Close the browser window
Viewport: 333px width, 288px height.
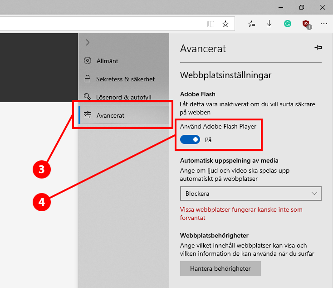pos(323,7)
